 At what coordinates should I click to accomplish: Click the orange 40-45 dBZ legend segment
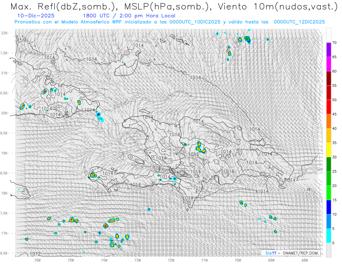[329, 121]
